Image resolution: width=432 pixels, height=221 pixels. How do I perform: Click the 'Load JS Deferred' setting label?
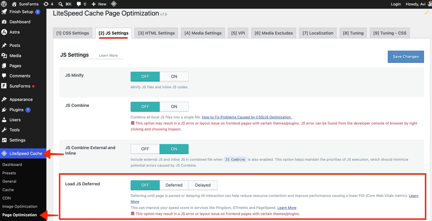(x=82, y=184)
